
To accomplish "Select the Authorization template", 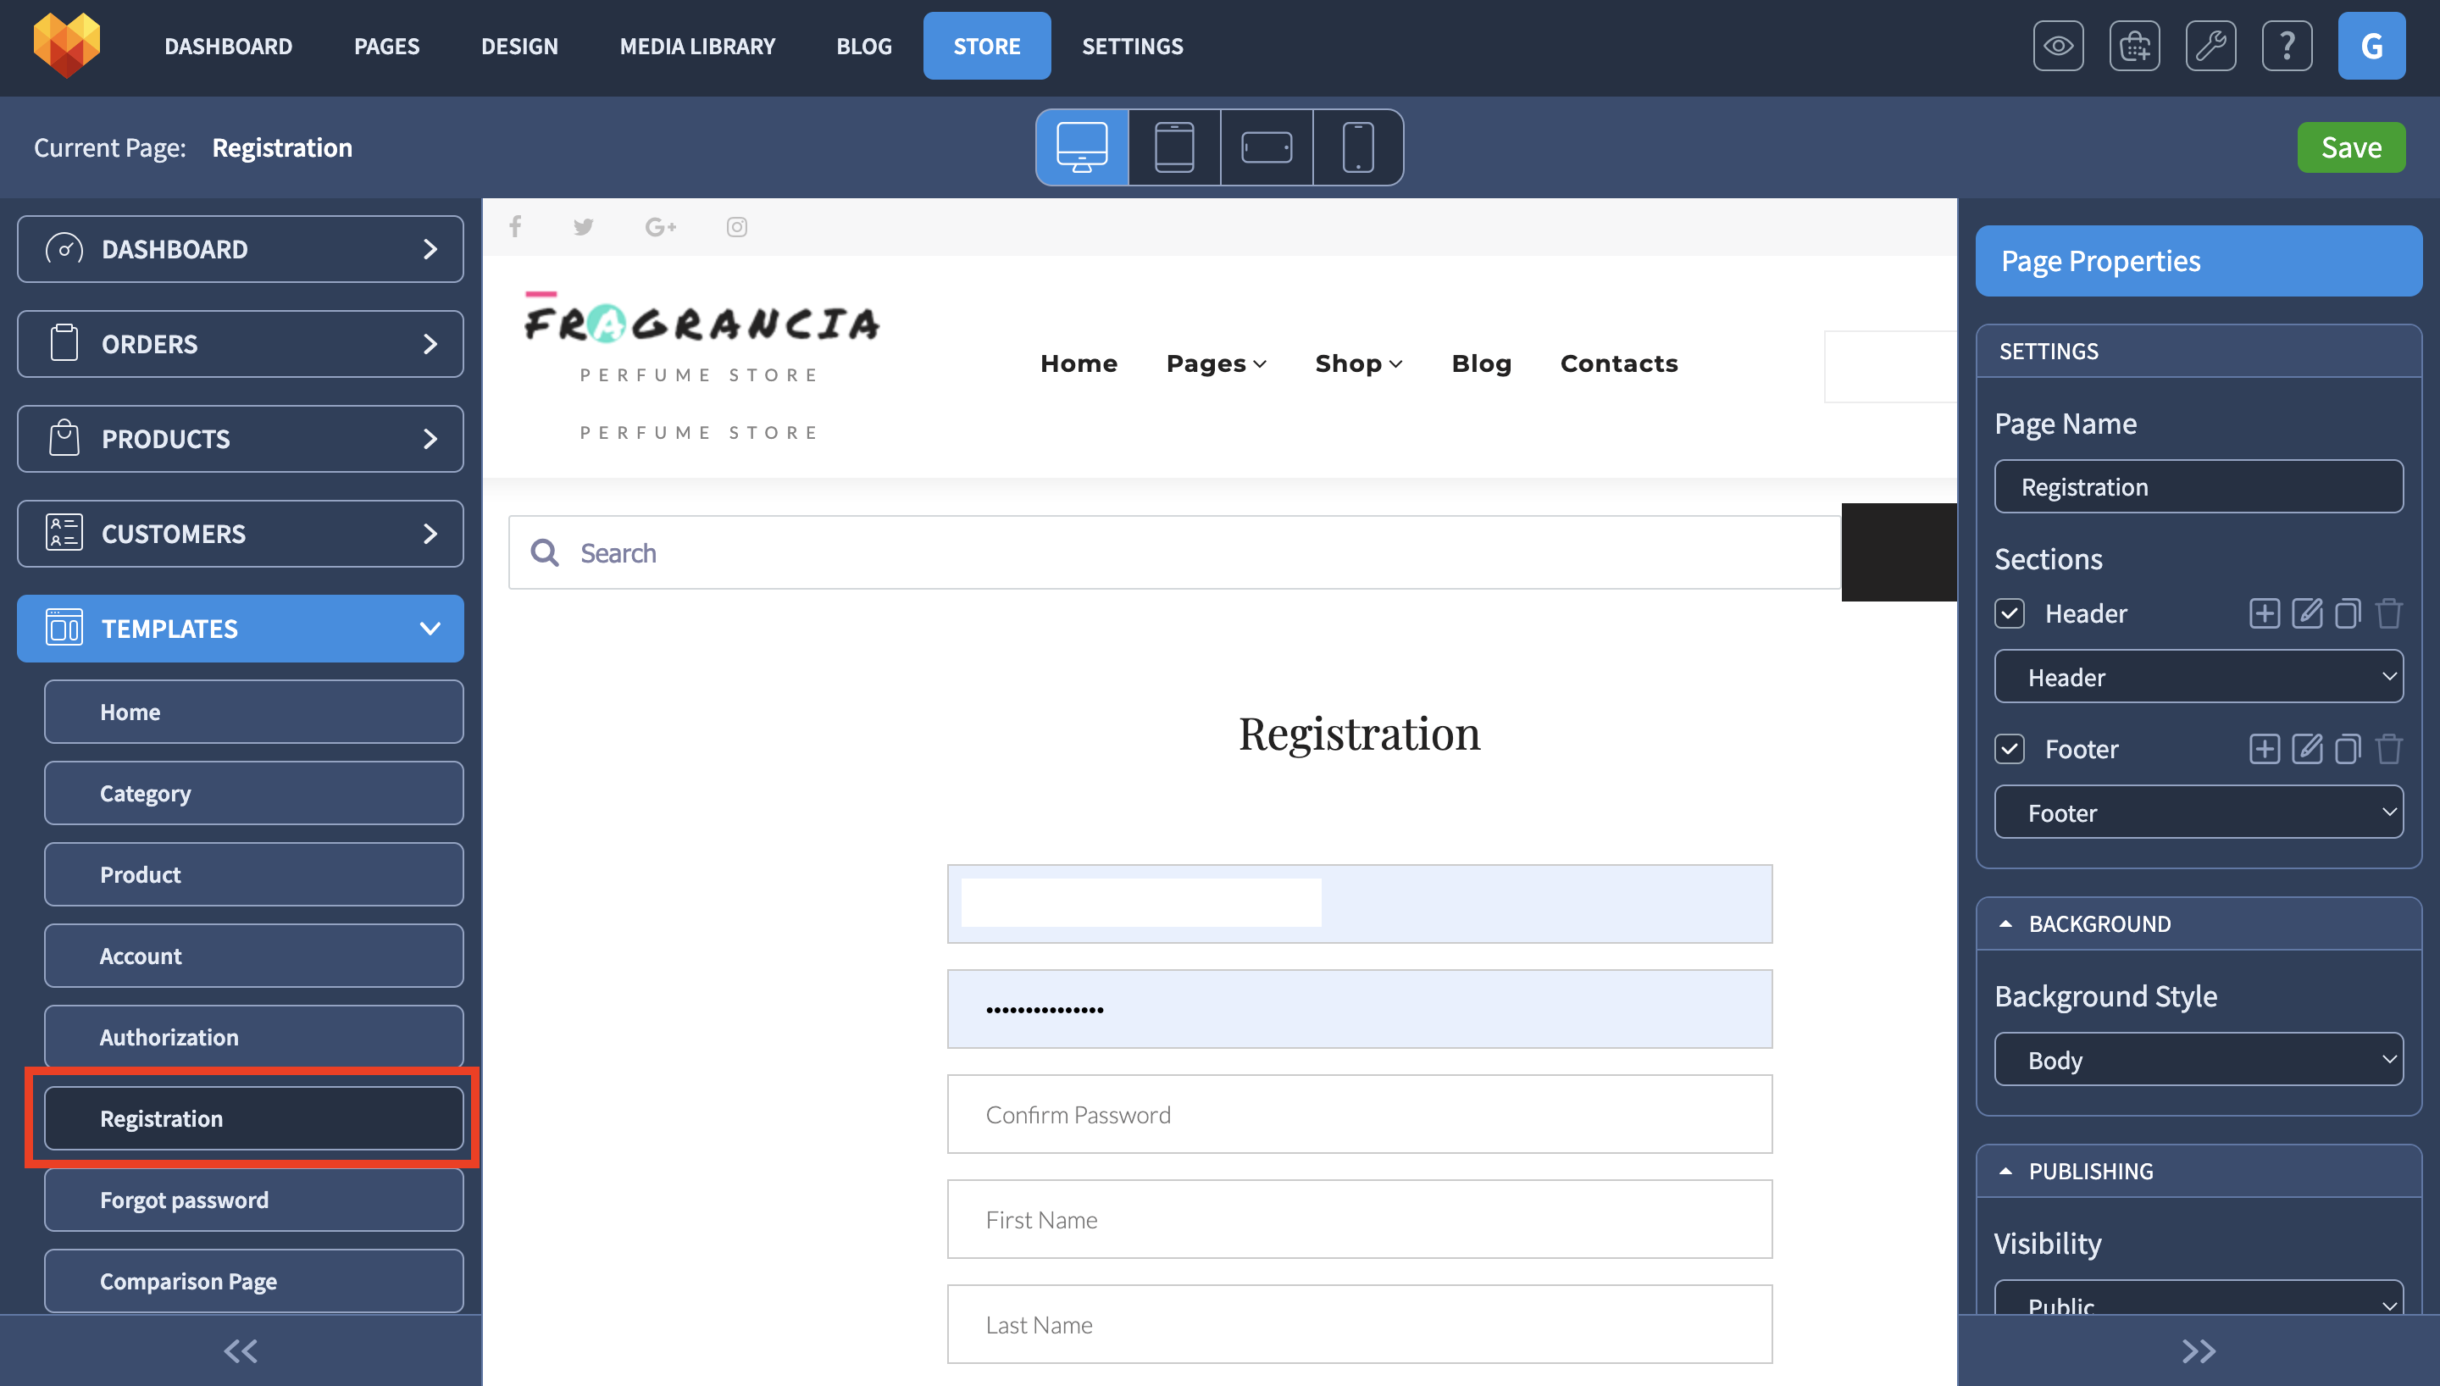I will (x=253, y=1038).
